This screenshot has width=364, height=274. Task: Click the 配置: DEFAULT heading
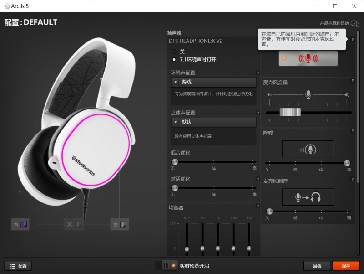pos(30,22)
